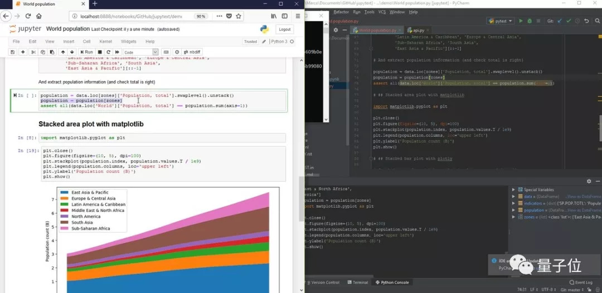Click the Firefox address bar
602x293 pixels.
pyautogui.click(x=134, y=16)
